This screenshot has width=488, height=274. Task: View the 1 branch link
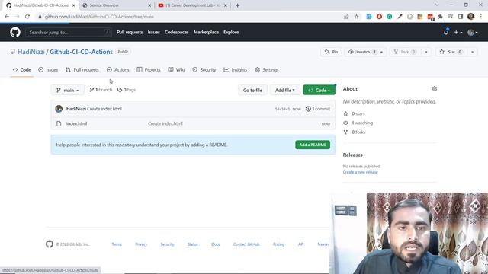[101, 90]
